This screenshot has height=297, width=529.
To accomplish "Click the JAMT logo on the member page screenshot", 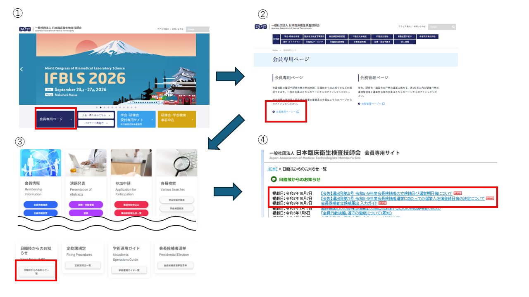I will pos(261,27).
